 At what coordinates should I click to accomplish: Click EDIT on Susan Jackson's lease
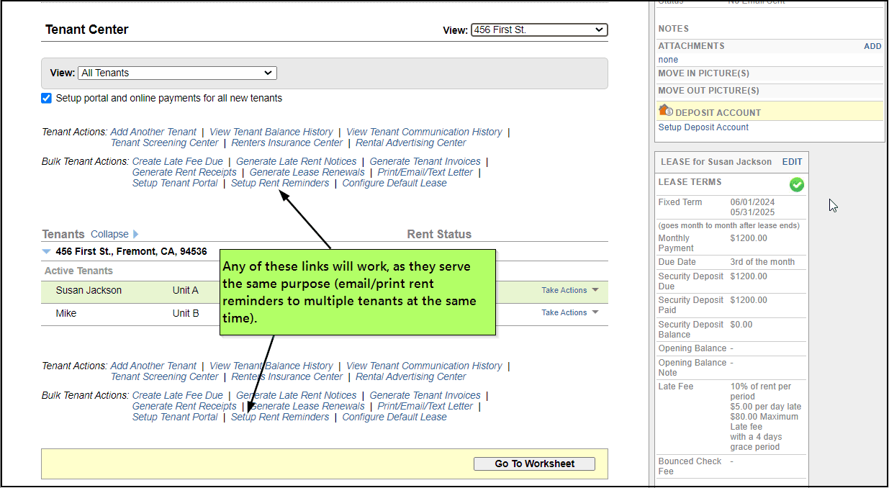click(x=792, y=162)
